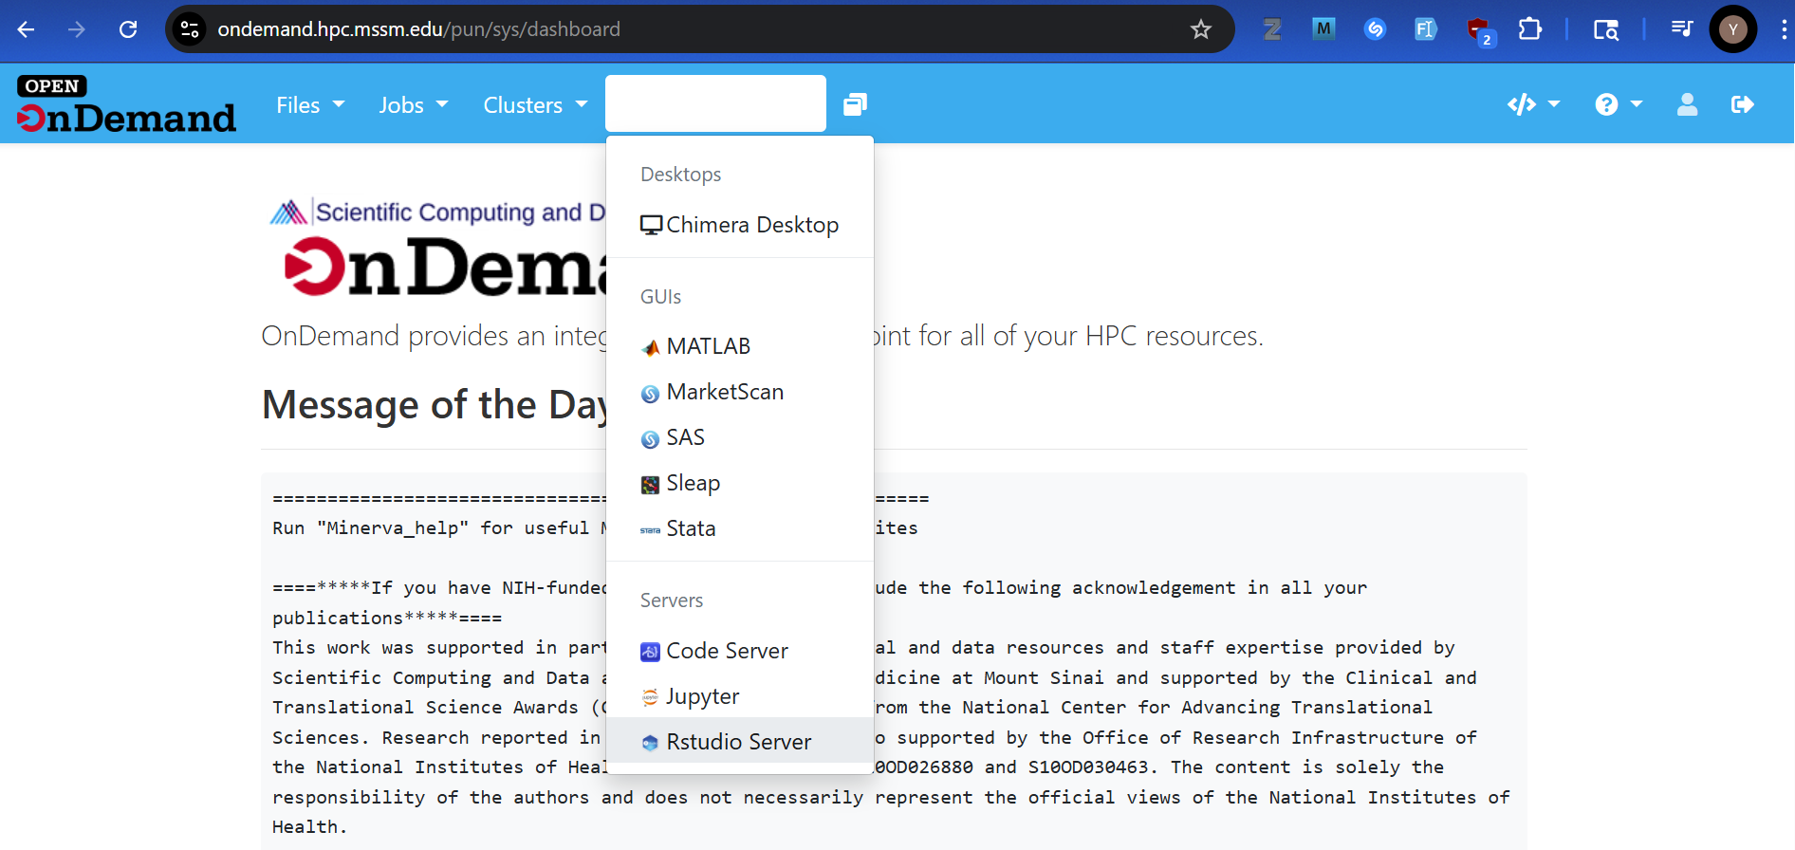This screenshot has width=1795, height=850.
Task: Click the search tabs icon in Chrome toolbar
Action: point(1605,29)
